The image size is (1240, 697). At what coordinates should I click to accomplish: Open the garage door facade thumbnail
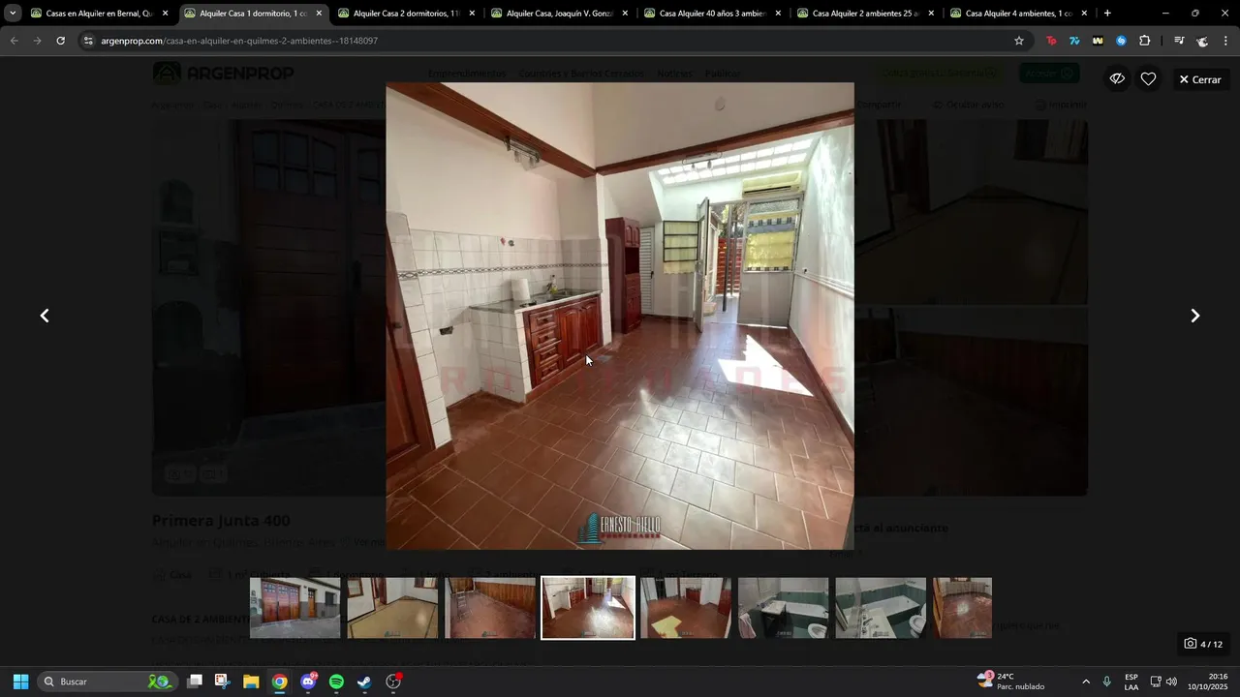tap(295, 608)
